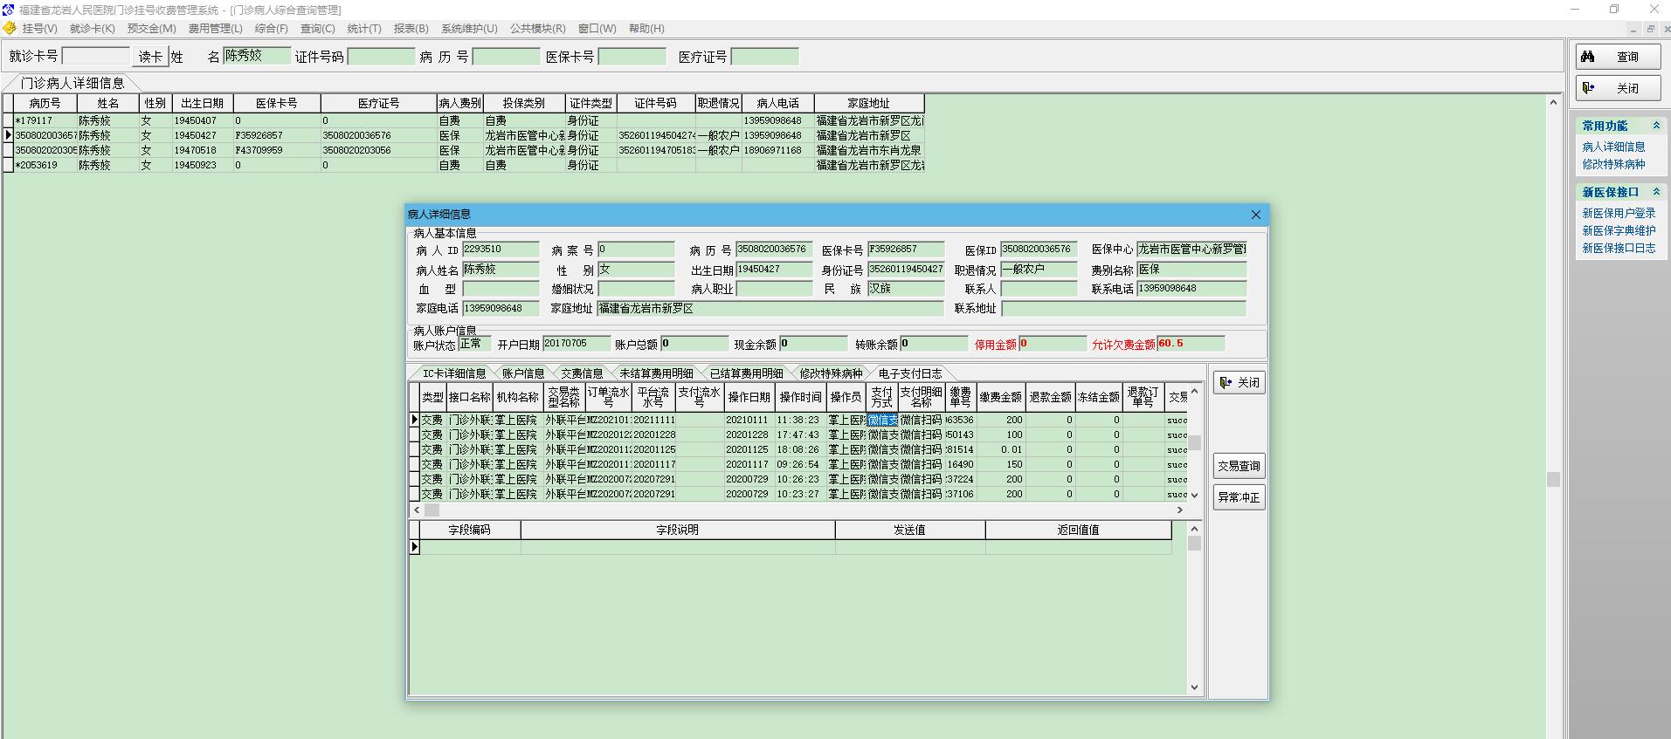Viewport: 1671px width, 739px height.
Task: Click the 操作日期 column header in the payment grid
Action: coord(749,397)
